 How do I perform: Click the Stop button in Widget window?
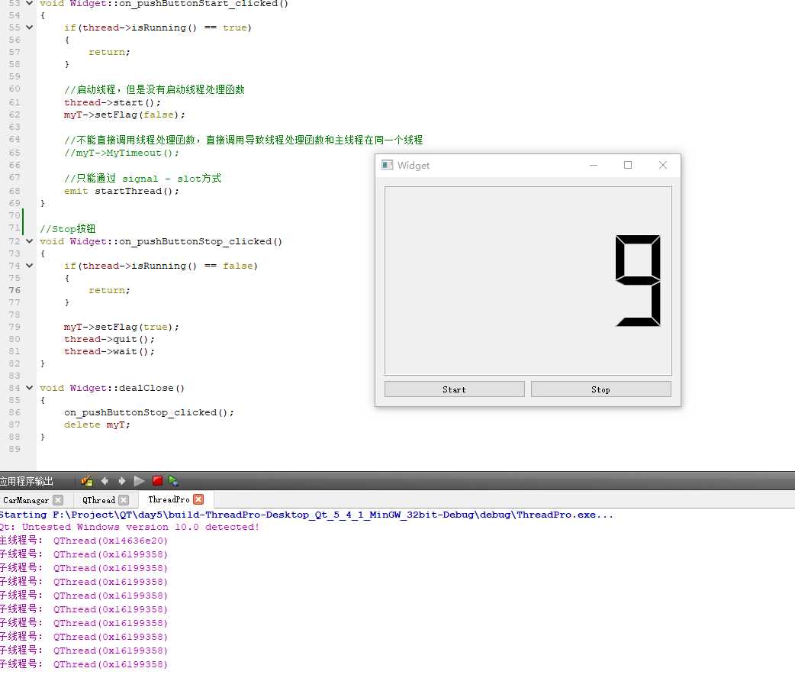click(600, 389)
